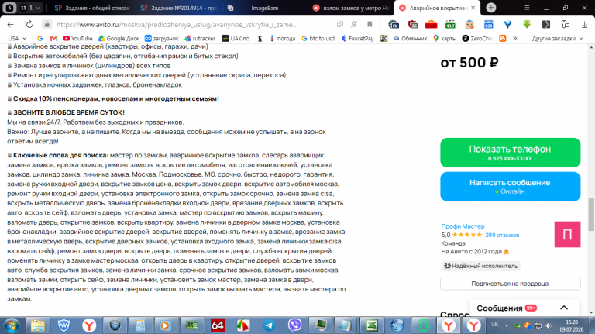The width and height of the screenshot is (595, 334).
Task: Go back to previous page
Action: 11,25
